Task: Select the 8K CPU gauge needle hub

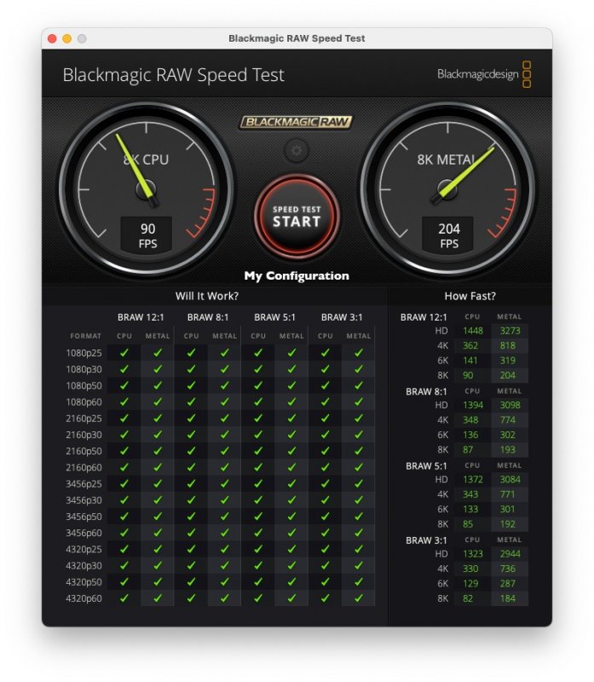Action: (146, 189)
